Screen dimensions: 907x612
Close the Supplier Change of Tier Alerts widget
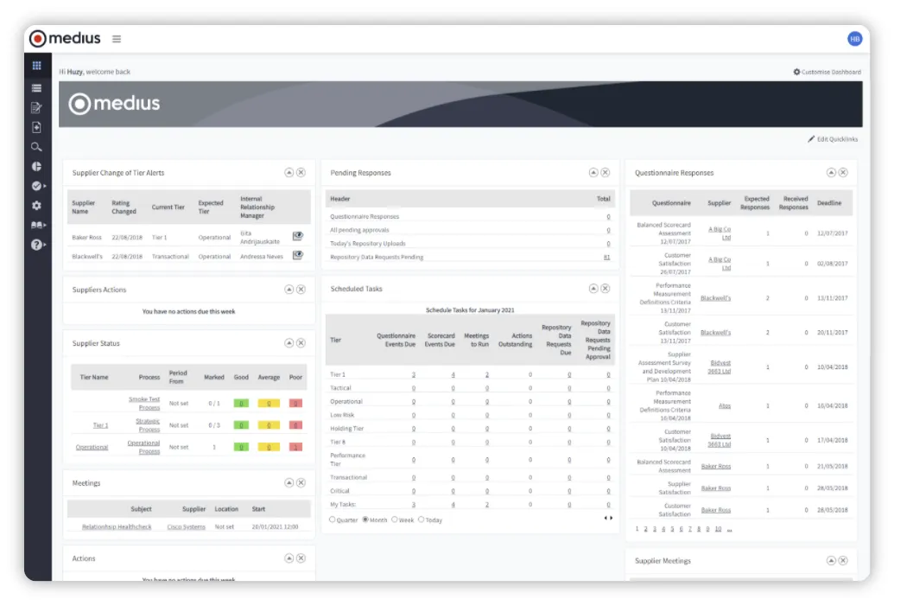(301, 173)
